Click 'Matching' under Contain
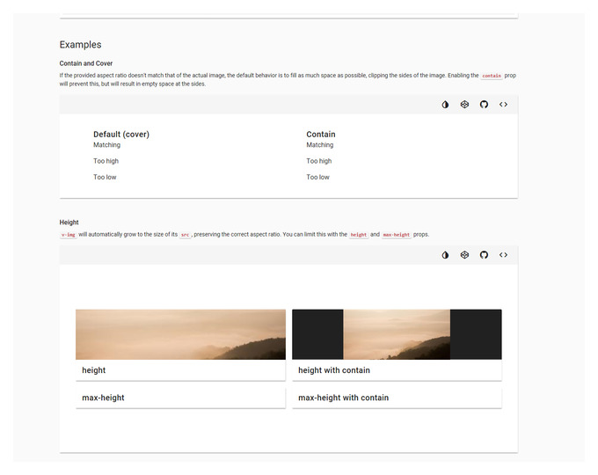The height and width of the screenshot is (475, 598). coord(319,145)
